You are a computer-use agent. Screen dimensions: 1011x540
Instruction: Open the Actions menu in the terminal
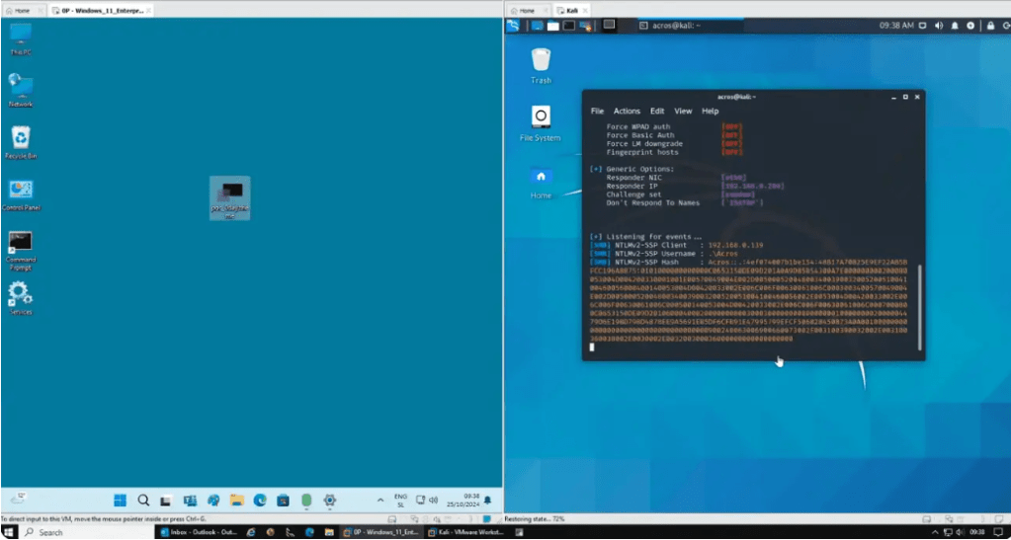[627, 112]
